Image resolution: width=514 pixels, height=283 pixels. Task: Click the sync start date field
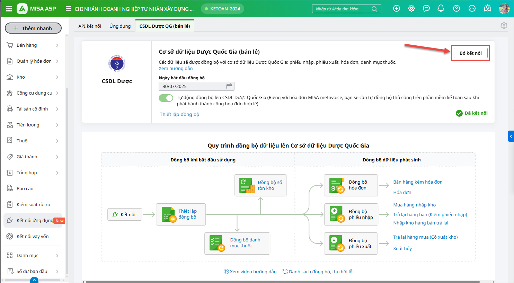tap(196, 86)
